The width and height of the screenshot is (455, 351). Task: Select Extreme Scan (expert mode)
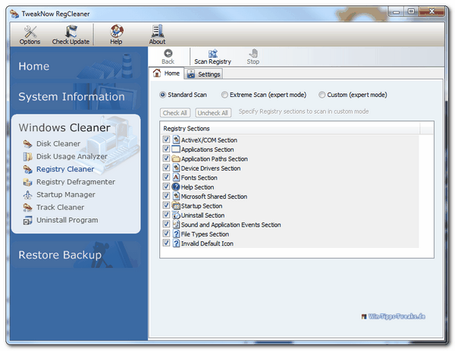coord(224,95)
